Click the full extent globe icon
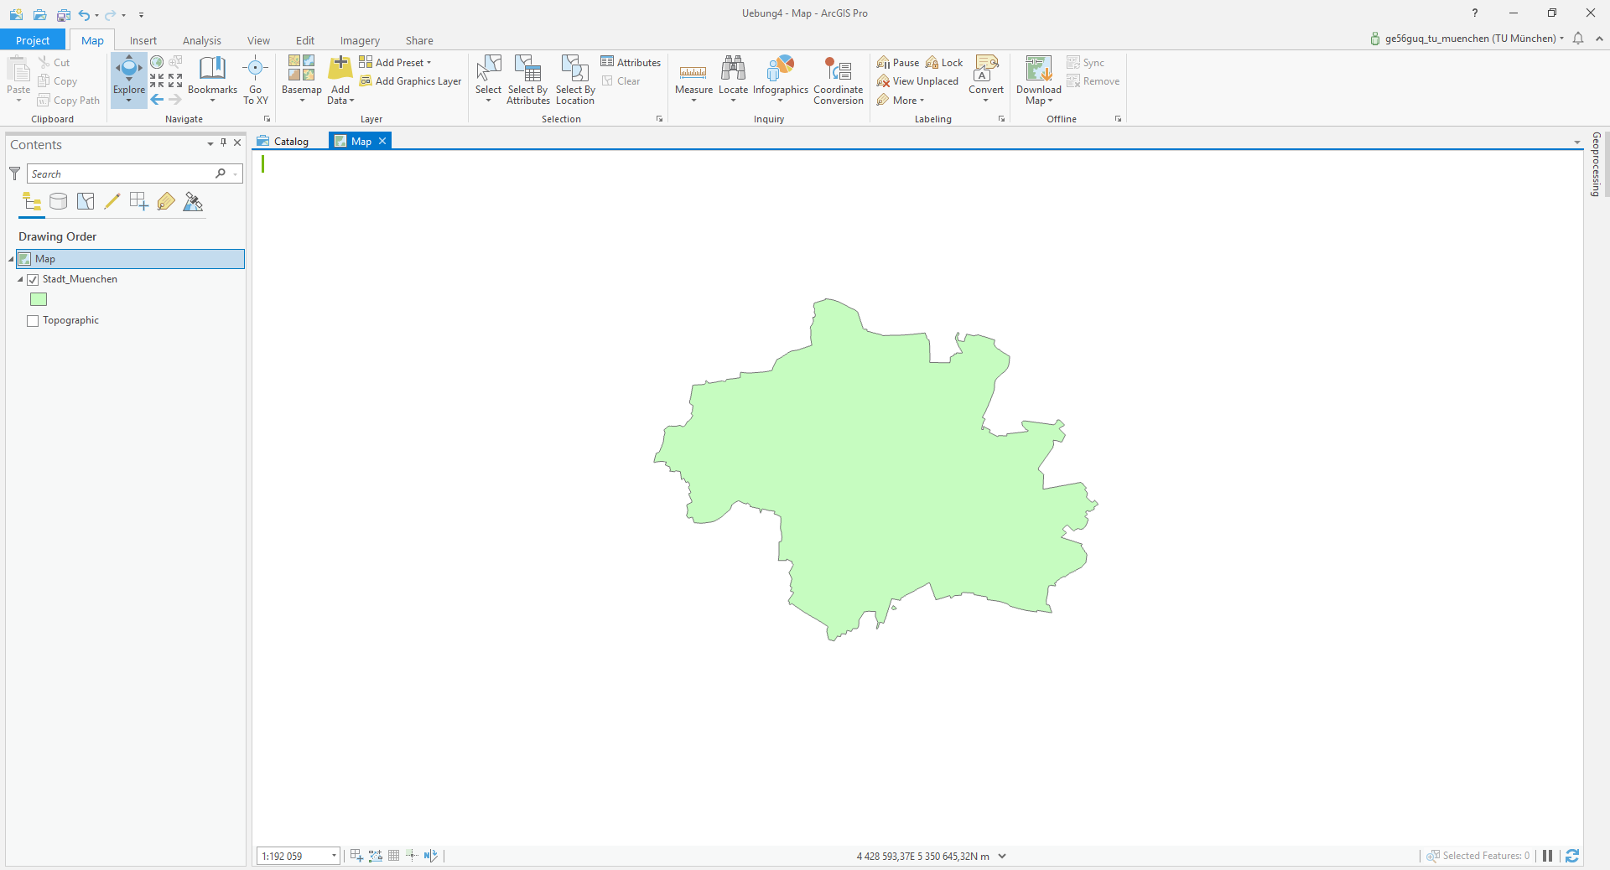Image resolution: width=1610 pixels, height=870 pixels. pos(157,62)
